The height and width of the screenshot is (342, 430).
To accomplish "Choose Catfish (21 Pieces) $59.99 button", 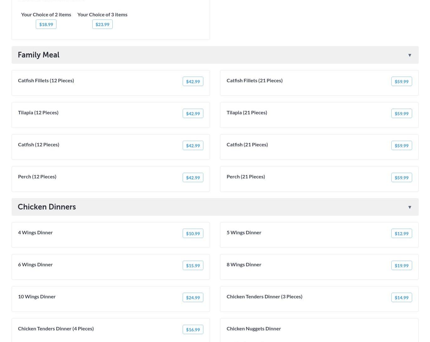I will (401, 146).
